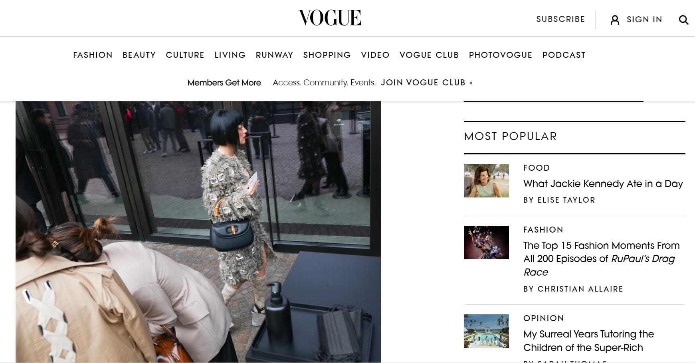Open the Jackie Kennedy article thumbnail
Image resolution: width=695 pixels, height=363 pixels.
pos(486,180)
